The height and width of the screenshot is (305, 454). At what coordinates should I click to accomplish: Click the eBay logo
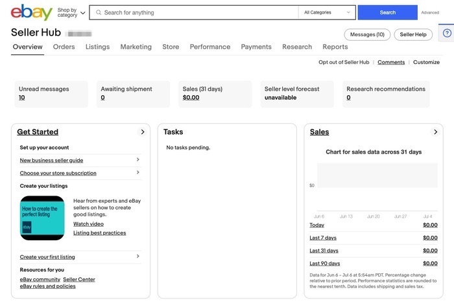[31, 12]
